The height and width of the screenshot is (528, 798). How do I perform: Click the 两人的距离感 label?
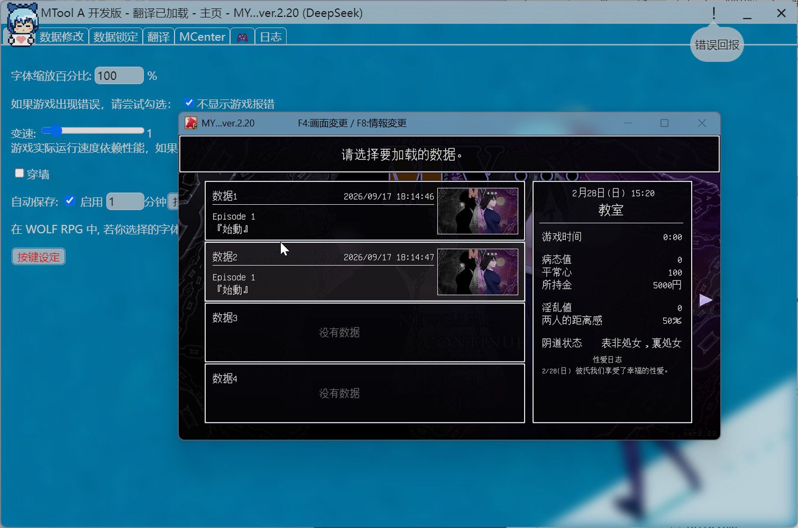coord(572,320)
